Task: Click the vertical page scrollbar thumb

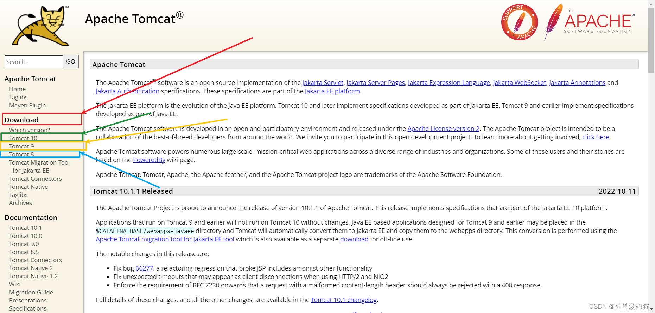Action: click(651, 39)
